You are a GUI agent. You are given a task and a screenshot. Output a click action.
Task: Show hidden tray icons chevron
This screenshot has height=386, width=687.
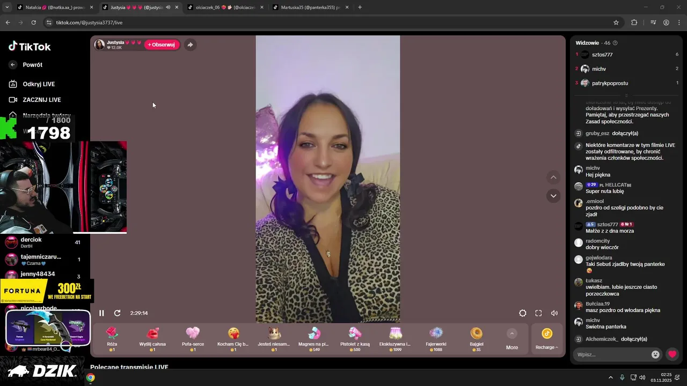(610, 377)
